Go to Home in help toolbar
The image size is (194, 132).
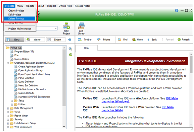click(x=138, y=40)
